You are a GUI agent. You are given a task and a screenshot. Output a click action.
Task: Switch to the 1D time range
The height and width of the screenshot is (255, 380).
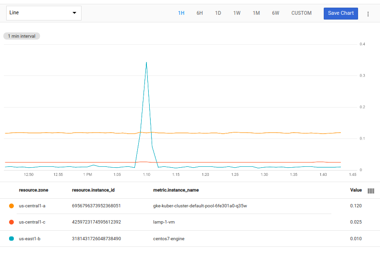tap(218, 13)
